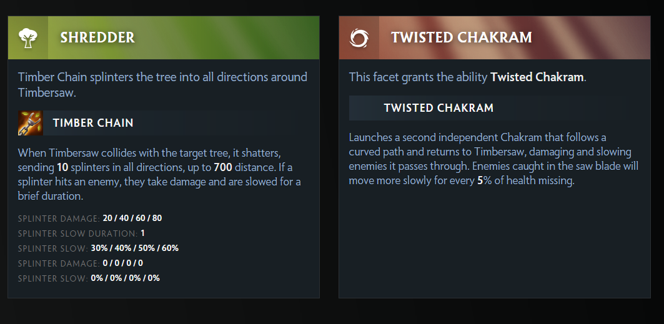Screen dimensions: 664x324
Task: Click the bold Twisted Chakram link text
Action: pyautogui.click(x=537, y=77)
